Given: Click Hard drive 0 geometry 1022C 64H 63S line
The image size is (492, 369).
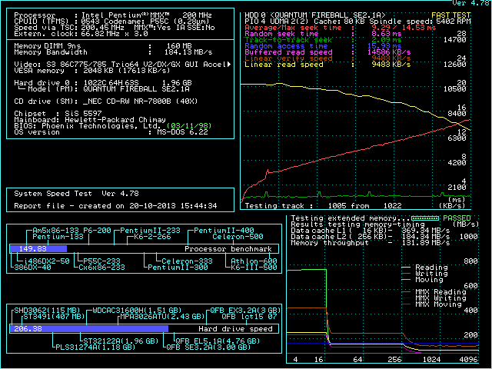Looking at the screenshot, I should (103, 83).
